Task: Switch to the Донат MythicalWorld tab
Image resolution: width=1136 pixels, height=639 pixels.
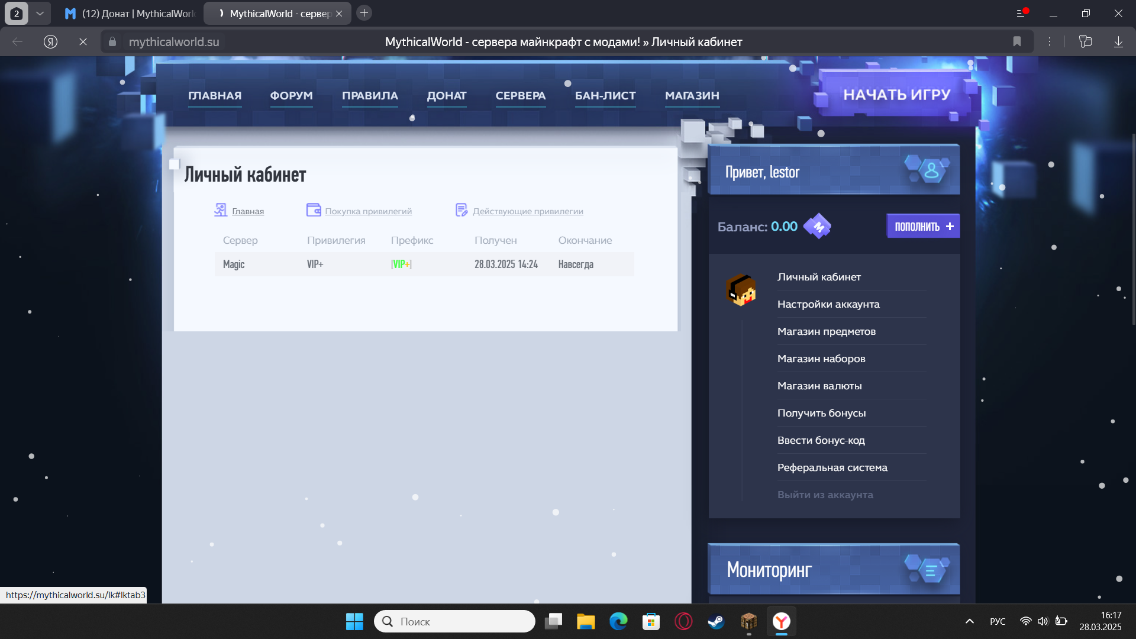Action: [x=130, y=13]
